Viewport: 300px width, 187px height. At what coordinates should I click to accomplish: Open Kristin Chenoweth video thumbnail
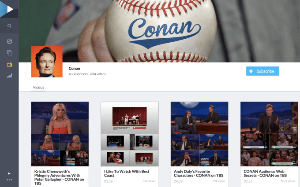point(60,134)
